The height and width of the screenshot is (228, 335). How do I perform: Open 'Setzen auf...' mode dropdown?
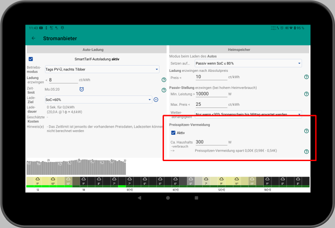(248, 63)
